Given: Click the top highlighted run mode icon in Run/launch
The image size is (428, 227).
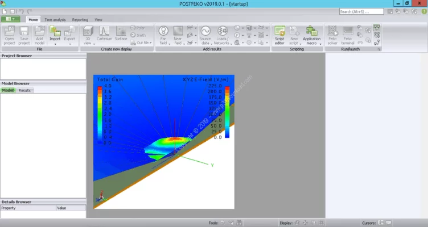Looking at the screenshot, I should coord(377,28).
